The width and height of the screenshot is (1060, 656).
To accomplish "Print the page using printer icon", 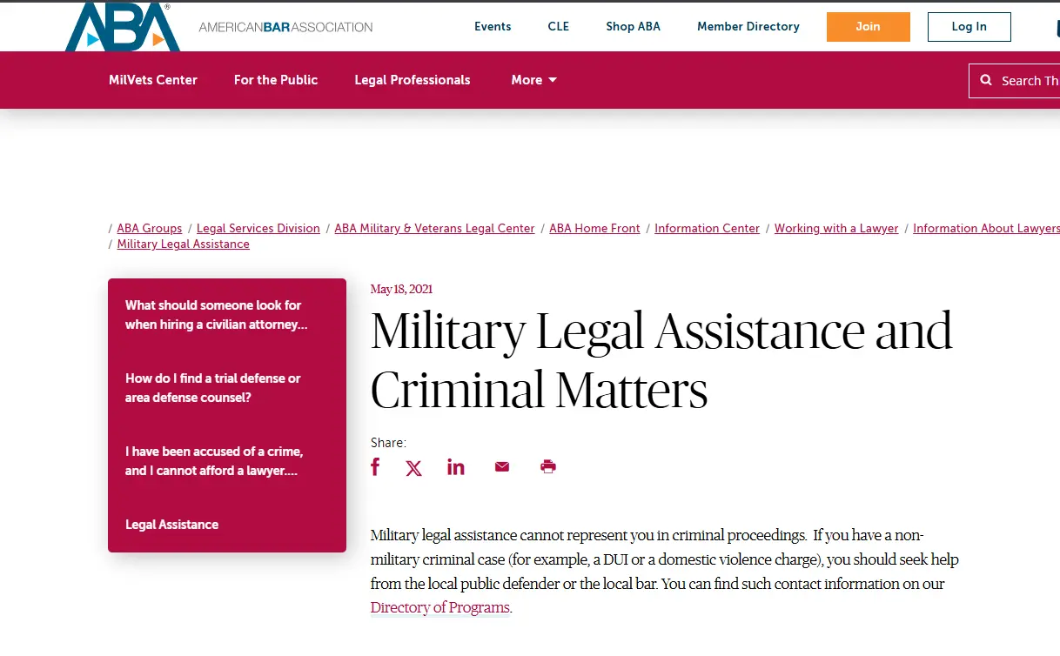I will [548, 467].
